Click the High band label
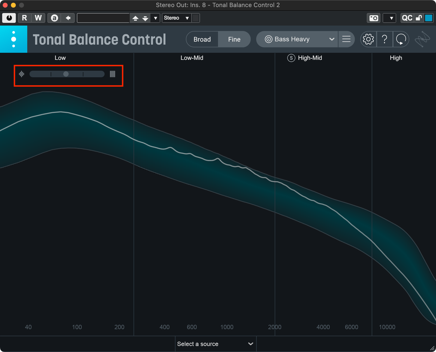Viewport: 436px width, 352px height. pyautogui.click(x=396, y=58)
